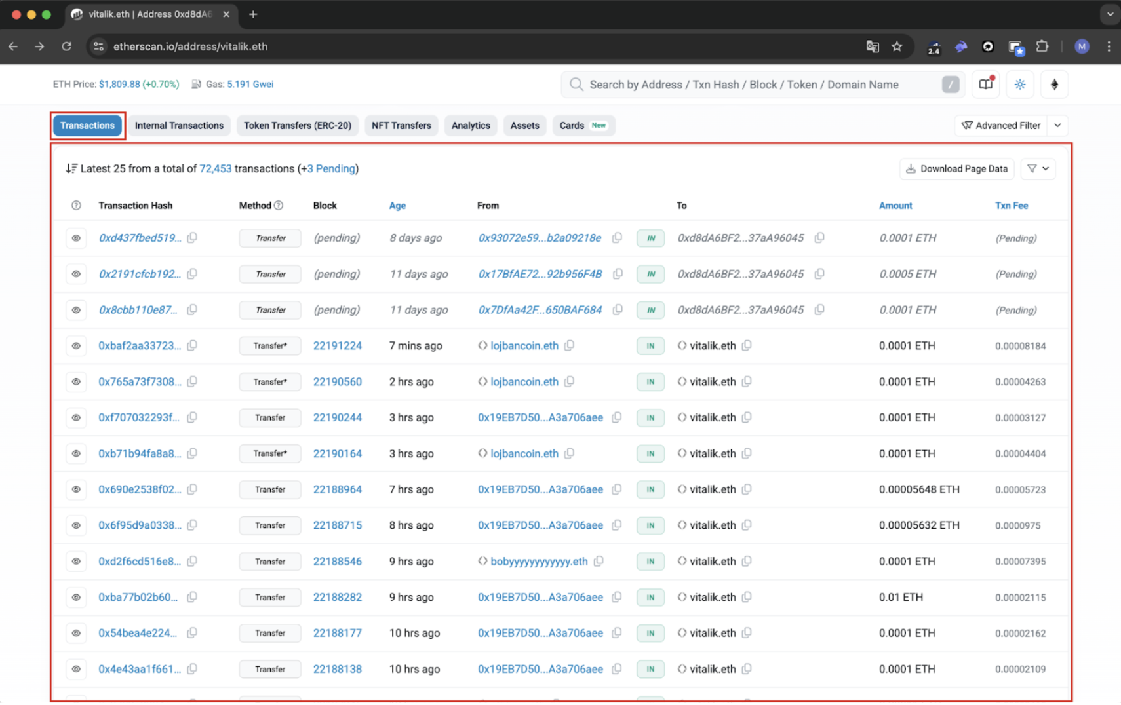Image resolution: width=1121 pixels, height=705 pixels.
Task: Copy hash 0xd437fbed519 to clipboard
Action: tap(192, 238)
